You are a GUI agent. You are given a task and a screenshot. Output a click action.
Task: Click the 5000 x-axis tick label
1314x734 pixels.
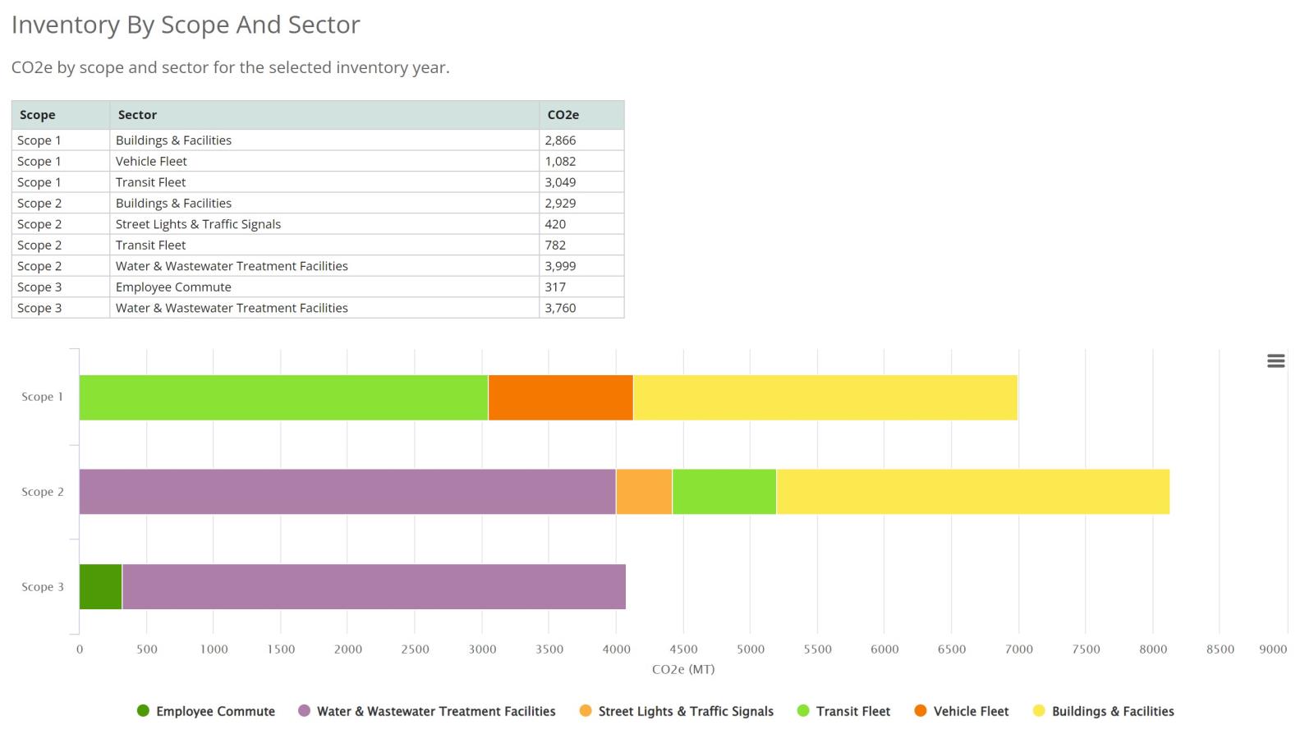pos(751,649)
